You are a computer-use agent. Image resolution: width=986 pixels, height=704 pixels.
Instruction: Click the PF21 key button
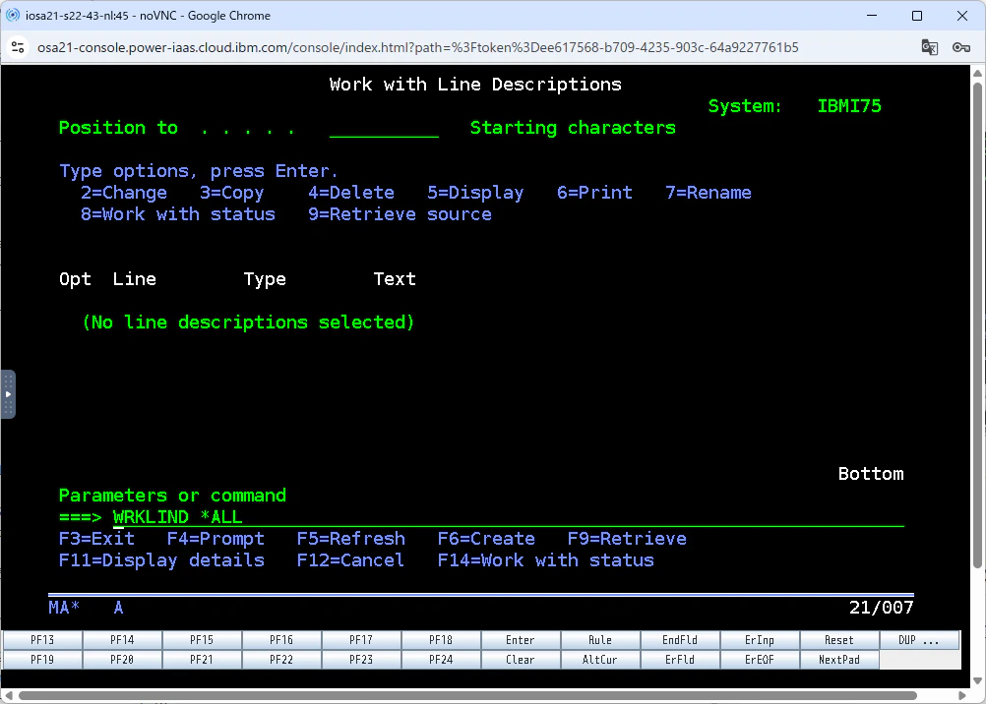(202, 660)
